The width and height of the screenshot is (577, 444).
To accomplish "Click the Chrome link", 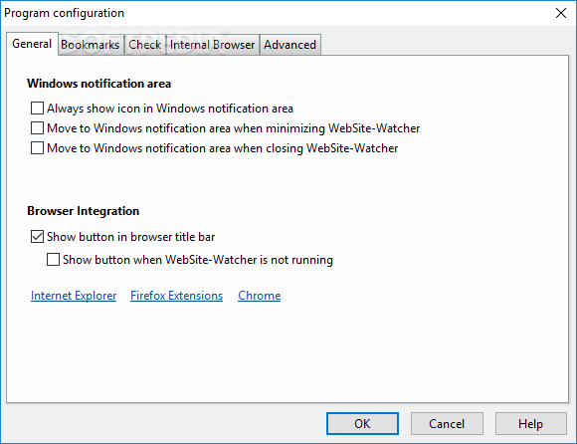I will 260,296.
